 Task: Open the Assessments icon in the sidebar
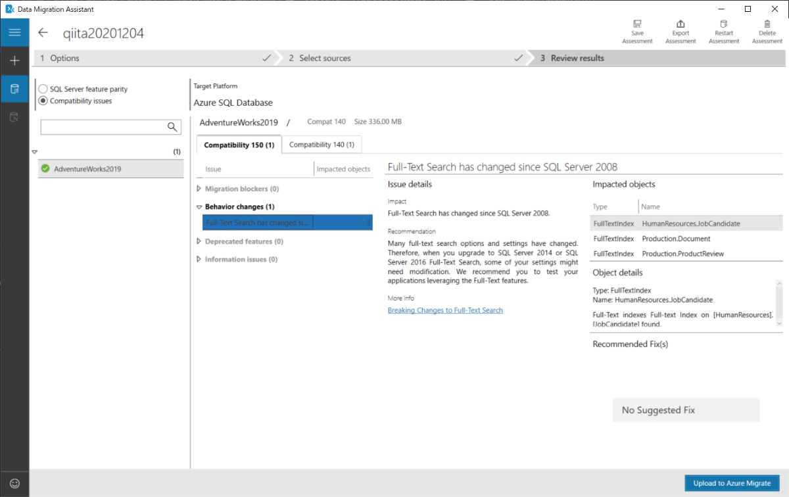pyautogui.click(x=14, y=89)
